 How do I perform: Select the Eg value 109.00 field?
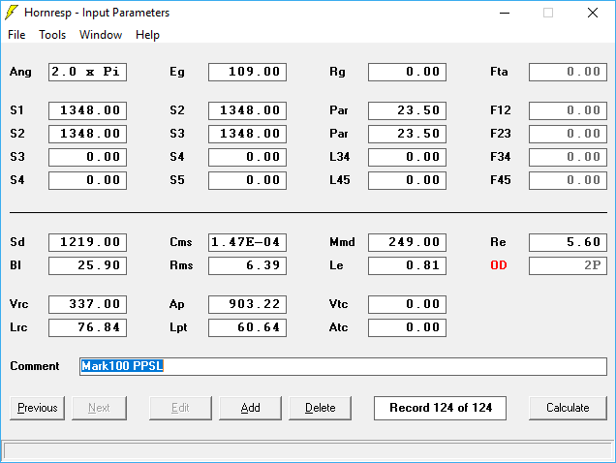tap(248, 72)
